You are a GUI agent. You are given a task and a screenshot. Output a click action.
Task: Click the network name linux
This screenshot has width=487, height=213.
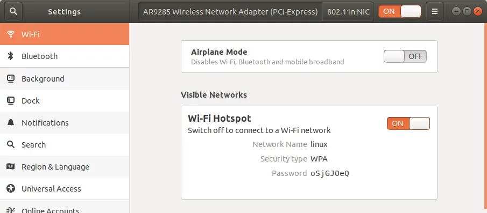click(319, 144)
